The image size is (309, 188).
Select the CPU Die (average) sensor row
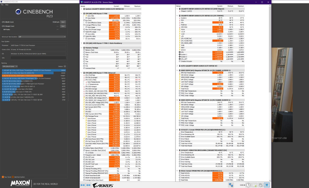pyautogui.click(x=111, y=77)
